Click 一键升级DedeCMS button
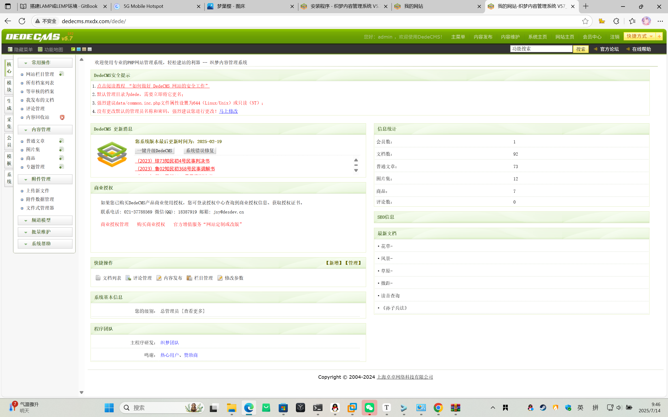 154,151
